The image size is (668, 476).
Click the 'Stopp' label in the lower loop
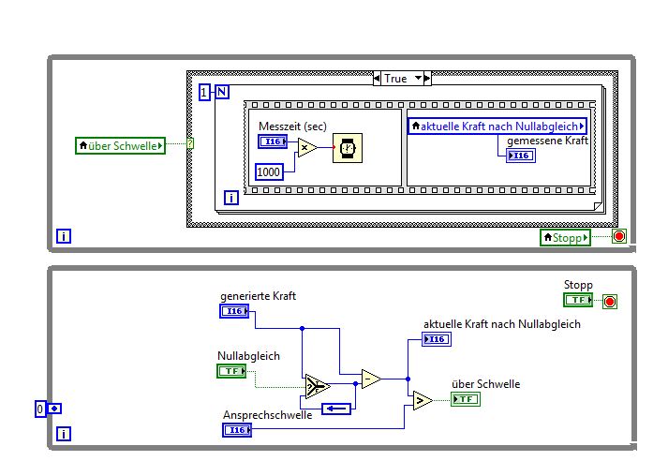pyautogui.click(x=578, y=285)
